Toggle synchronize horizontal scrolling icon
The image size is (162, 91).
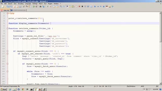(x=57, y=7)
